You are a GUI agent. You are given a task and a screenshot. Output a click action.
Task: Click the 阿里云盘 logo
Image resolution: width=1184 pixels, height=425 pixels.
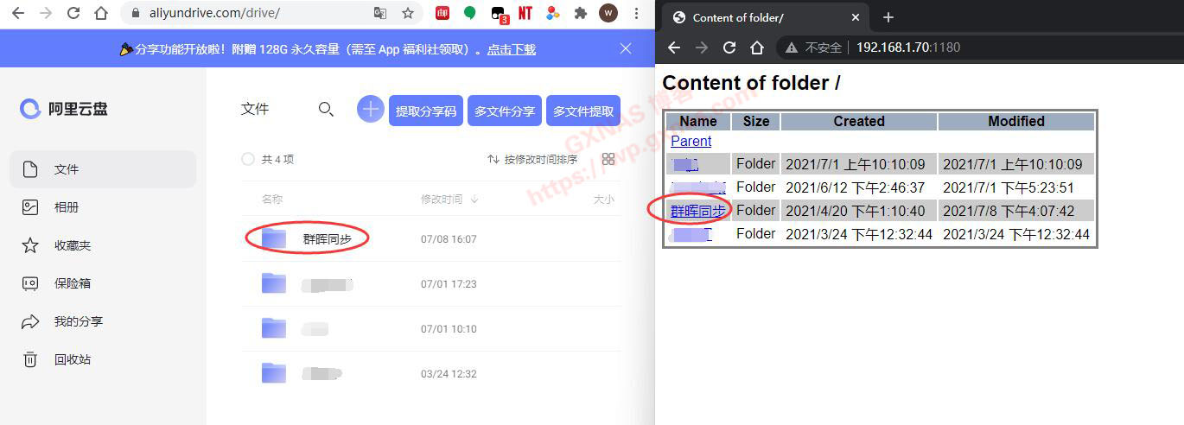tap(64, 109)
